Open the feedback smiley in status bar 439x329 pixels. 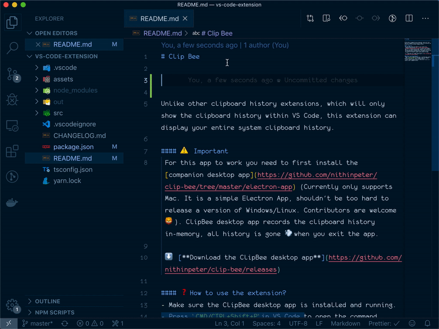pos(412,324)
